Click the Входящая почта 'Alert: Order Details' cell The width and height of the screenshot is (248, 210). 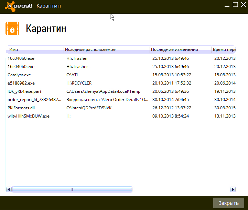tap(107, 100)
